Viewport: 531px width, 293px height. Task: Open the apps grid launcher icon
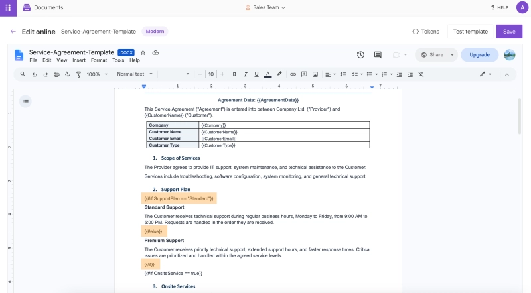(8, 7)
